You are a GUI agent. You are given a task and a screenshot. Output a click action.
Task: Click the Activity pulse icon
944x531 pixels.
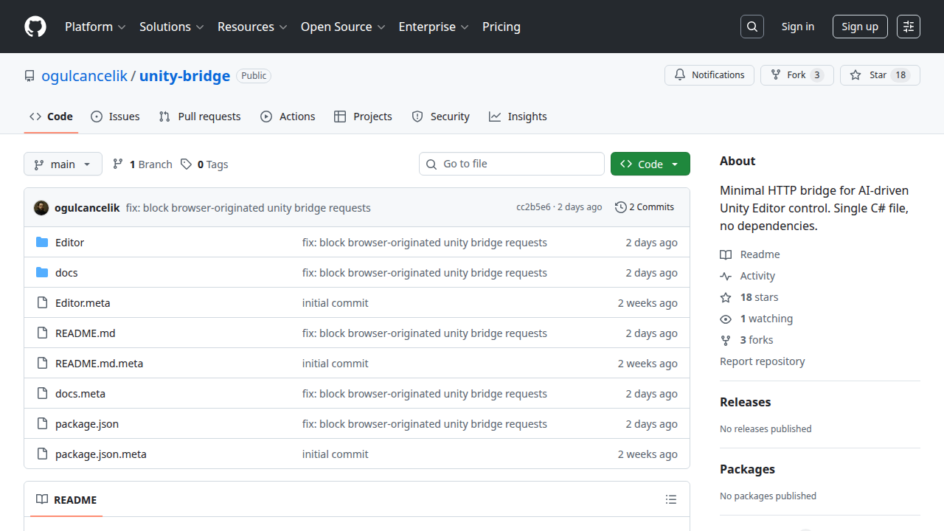(726, 276)
